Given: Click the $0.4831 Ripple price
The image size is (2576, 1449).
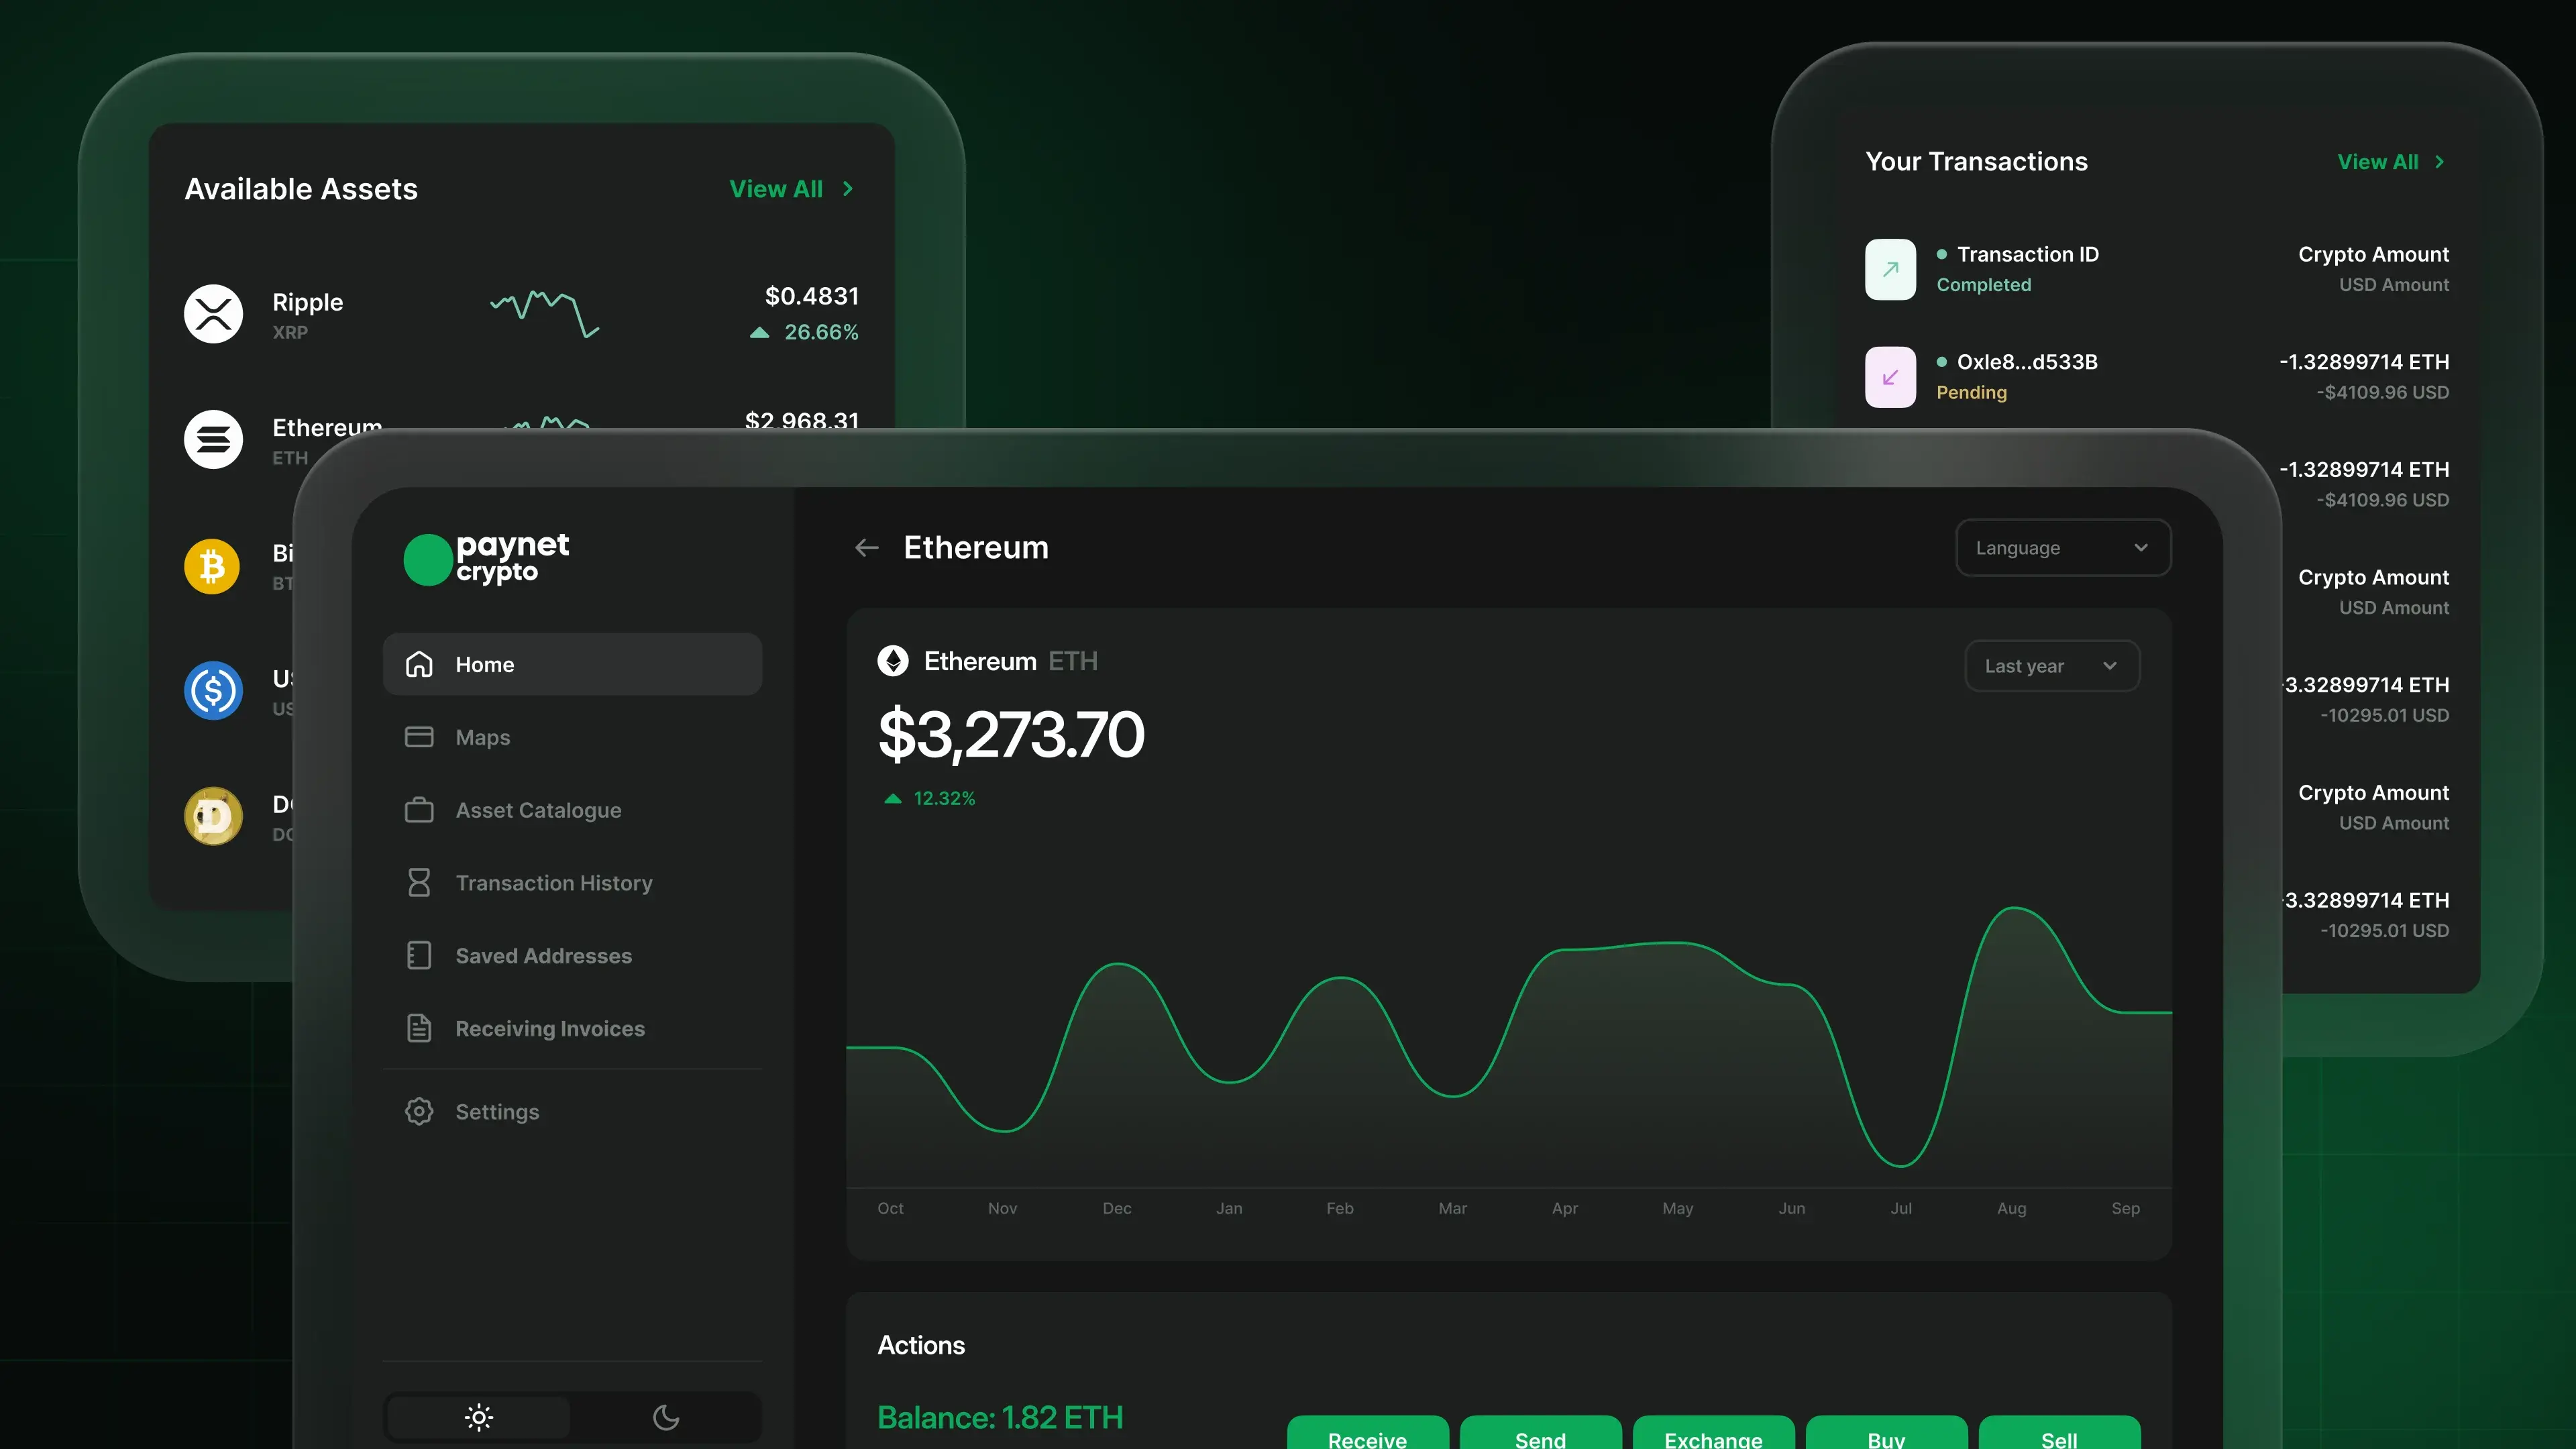Looking at the screenshot, I should pyautogui.click(x=812, y=296).
